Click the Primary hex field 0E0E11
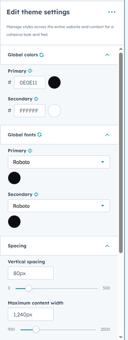 30,83
